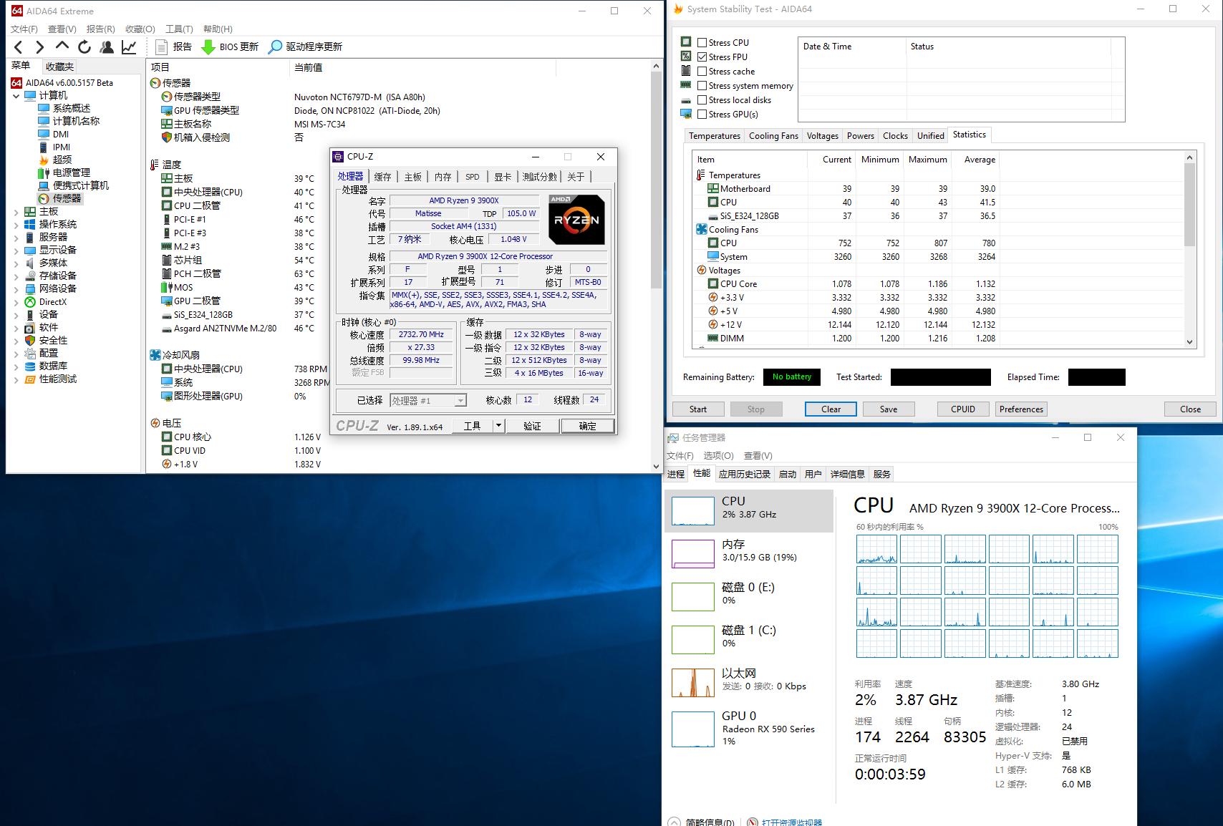
Task: Enable the Stress CPU checkbox
Action: tap(702, 43)
